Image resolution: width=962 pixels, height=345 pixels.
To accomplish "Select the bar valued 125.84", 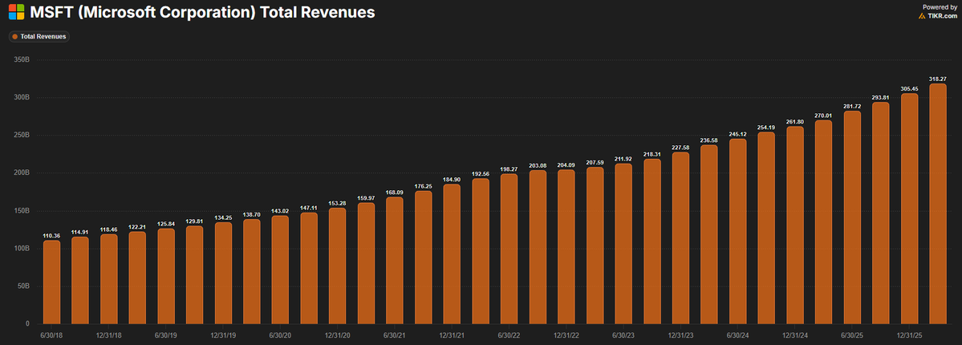I will click(165, 276).
